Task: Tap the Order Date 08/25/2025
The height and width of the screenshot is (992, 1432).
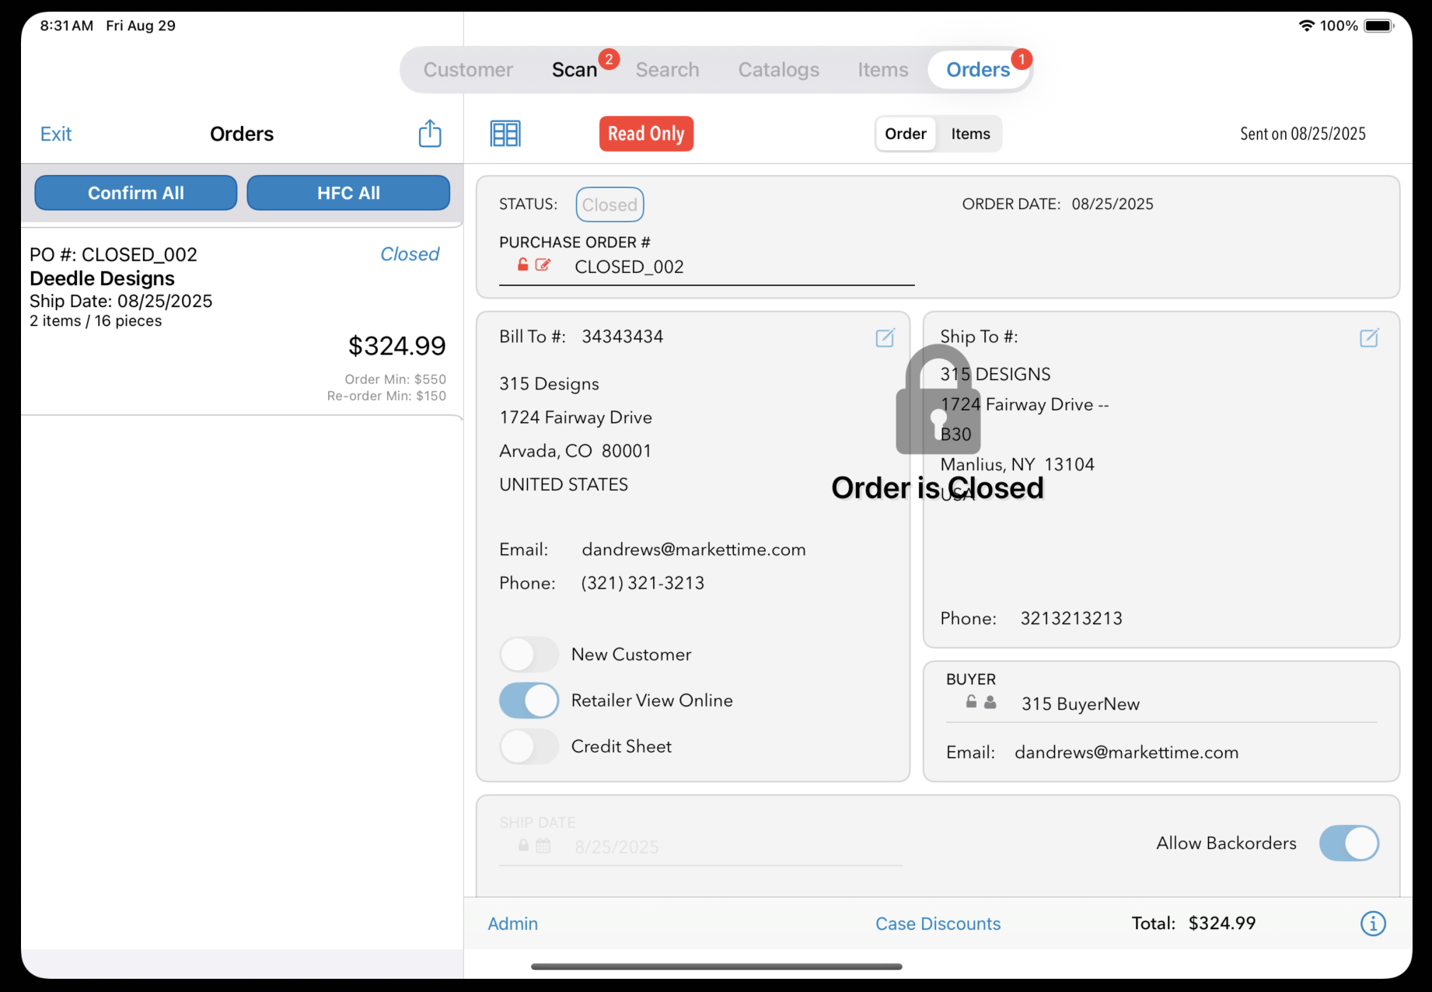Action: [1112, 204]
